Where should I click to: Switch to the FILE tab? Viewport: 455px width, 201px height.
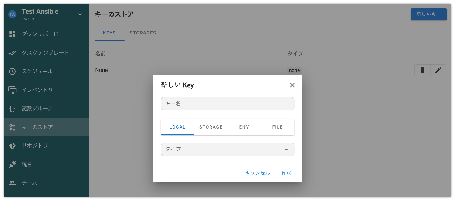tap(278, 127)
